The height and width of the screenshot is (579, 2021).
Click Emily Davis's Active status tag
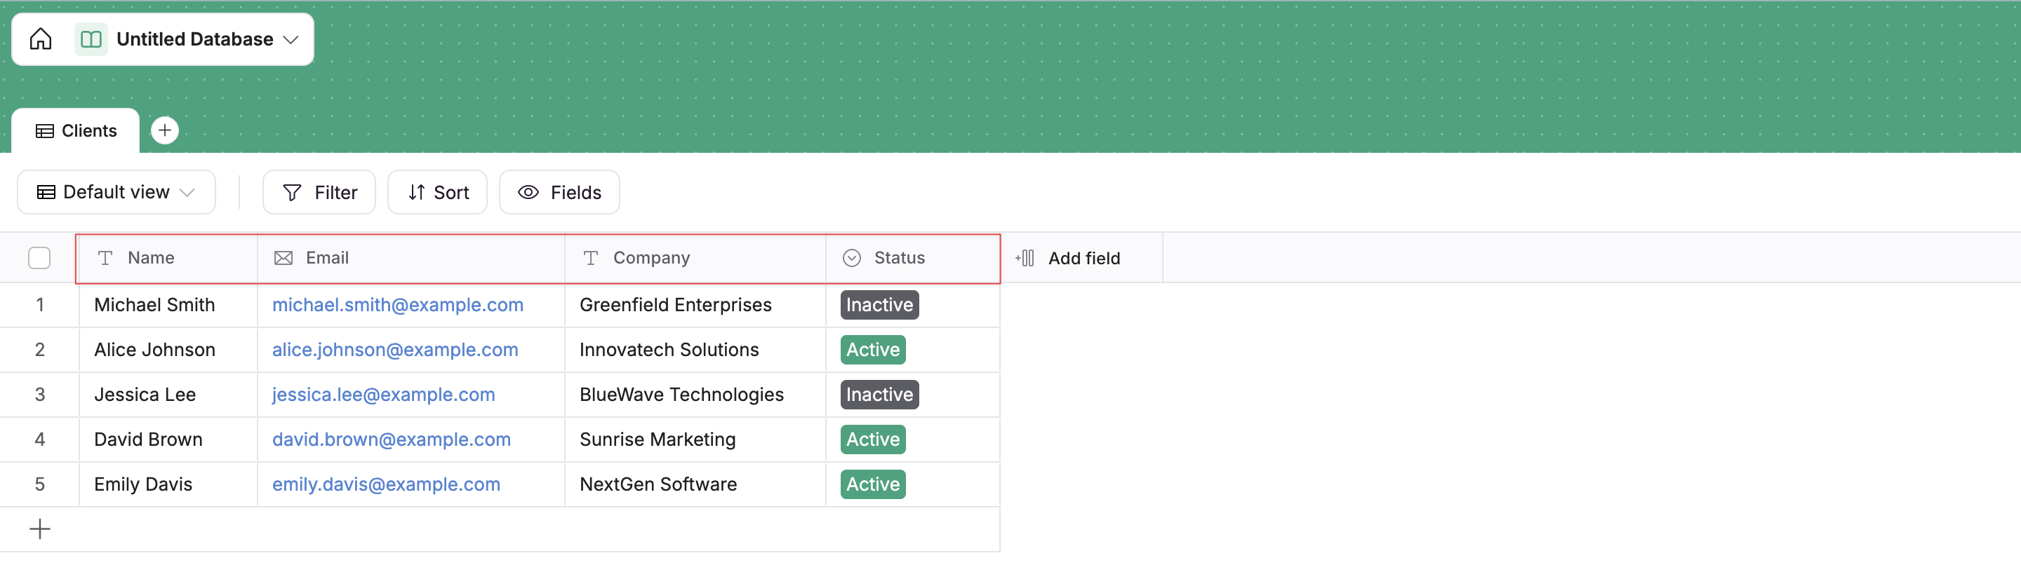pos(873,484)
